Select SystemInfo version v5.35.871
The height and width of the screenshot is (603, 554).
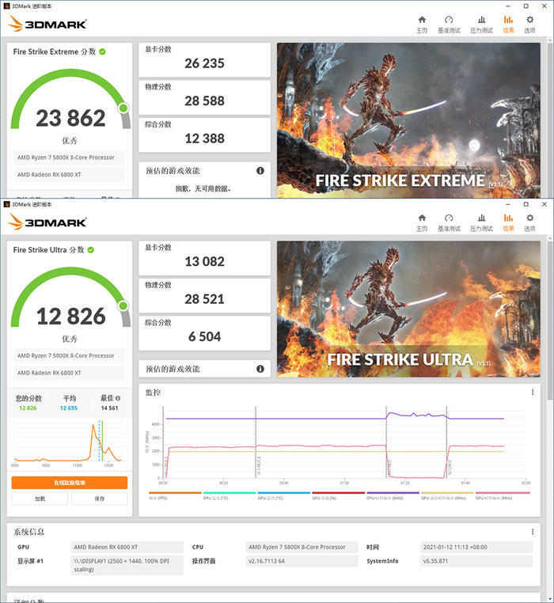point(476,561)
